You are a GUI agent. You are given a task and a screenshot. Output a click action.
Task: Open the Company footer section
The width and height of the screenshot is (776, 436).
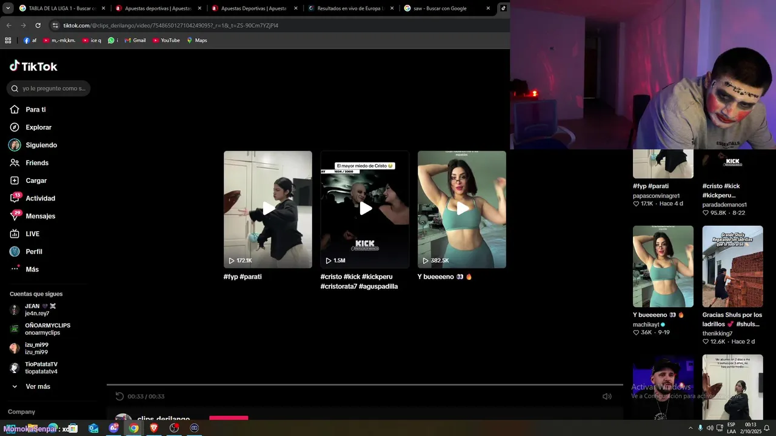[21, 412]
